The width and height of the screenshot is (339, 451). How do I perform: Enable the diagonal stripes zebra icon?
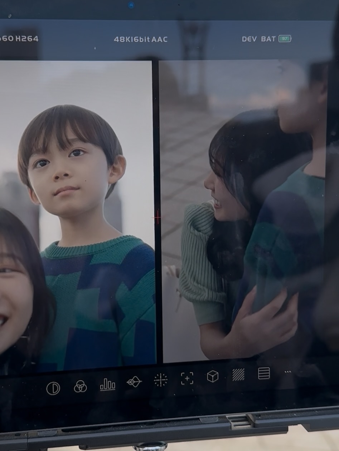point(238,375)
